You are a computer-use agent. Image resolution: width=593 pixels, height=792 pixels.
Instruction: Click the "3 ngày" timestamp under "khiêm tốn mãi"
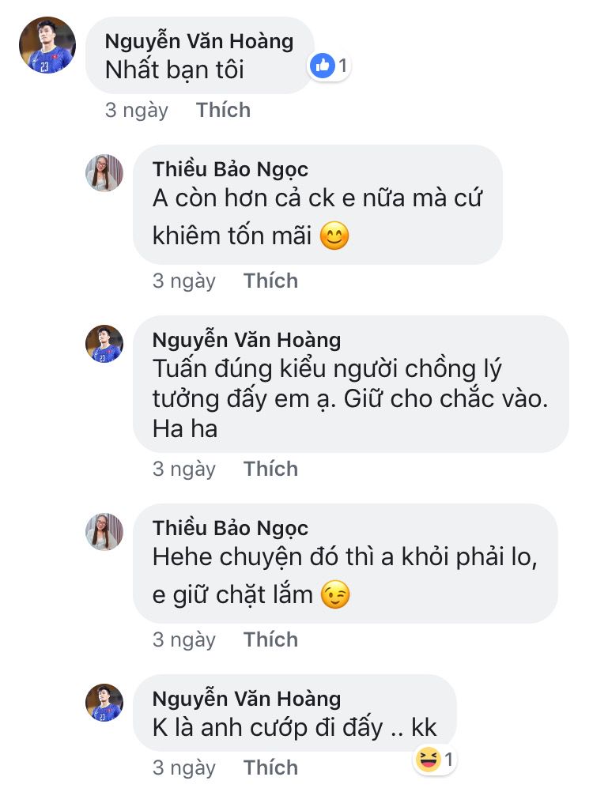pos(184,281)
